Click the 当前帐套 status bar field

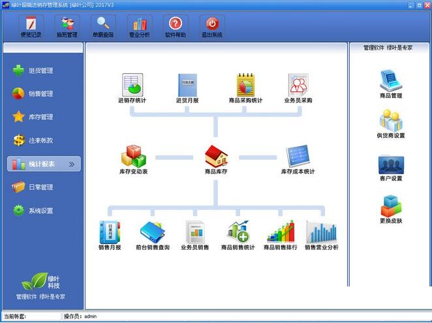(31, 316)
